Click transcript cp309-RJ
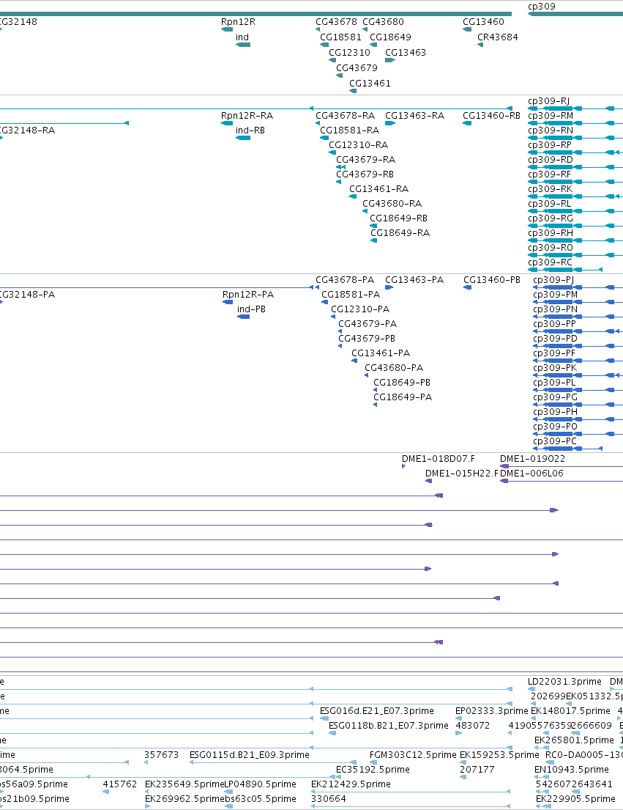The width and height of the screenshot is (623, 810). pyautogui.click(x=549, y=101)
